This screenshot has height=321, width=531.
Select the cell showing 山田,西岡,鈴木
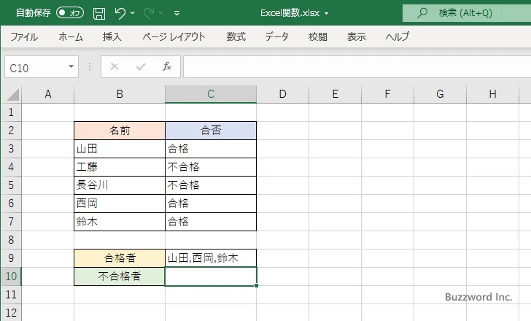pos(211,258)
